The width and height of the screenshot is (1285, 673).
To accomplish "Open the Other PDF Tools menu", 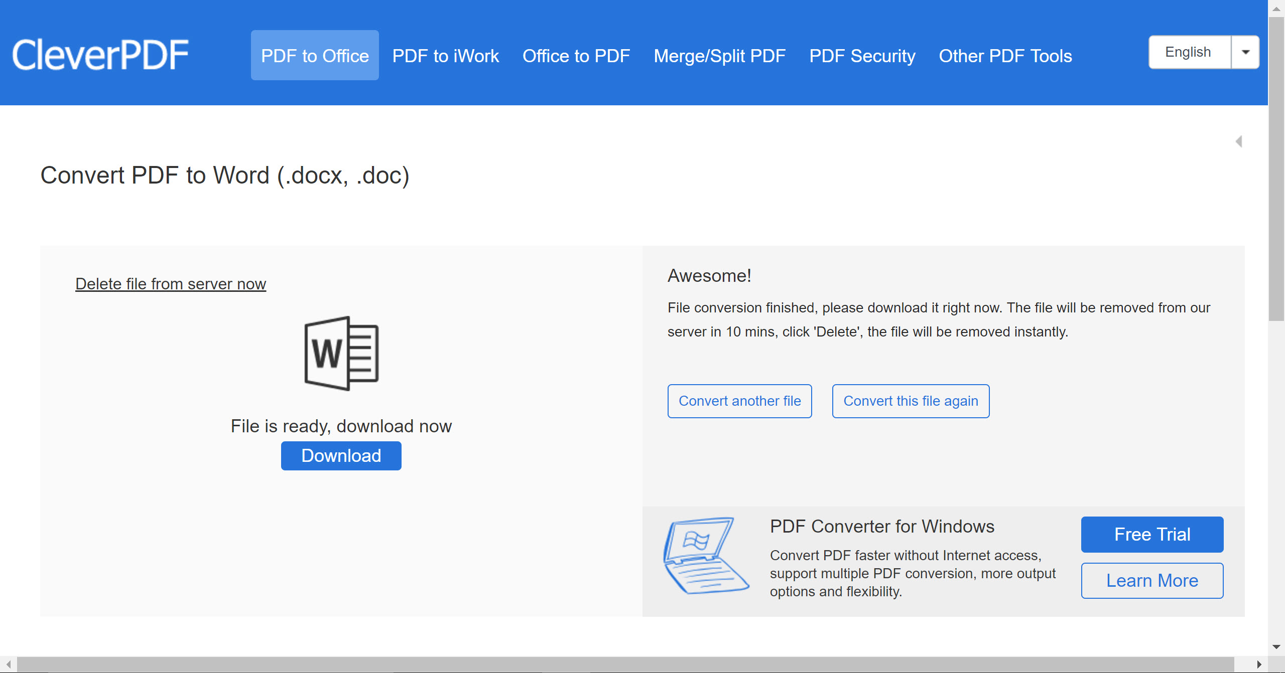I will tap(1005, 56).
